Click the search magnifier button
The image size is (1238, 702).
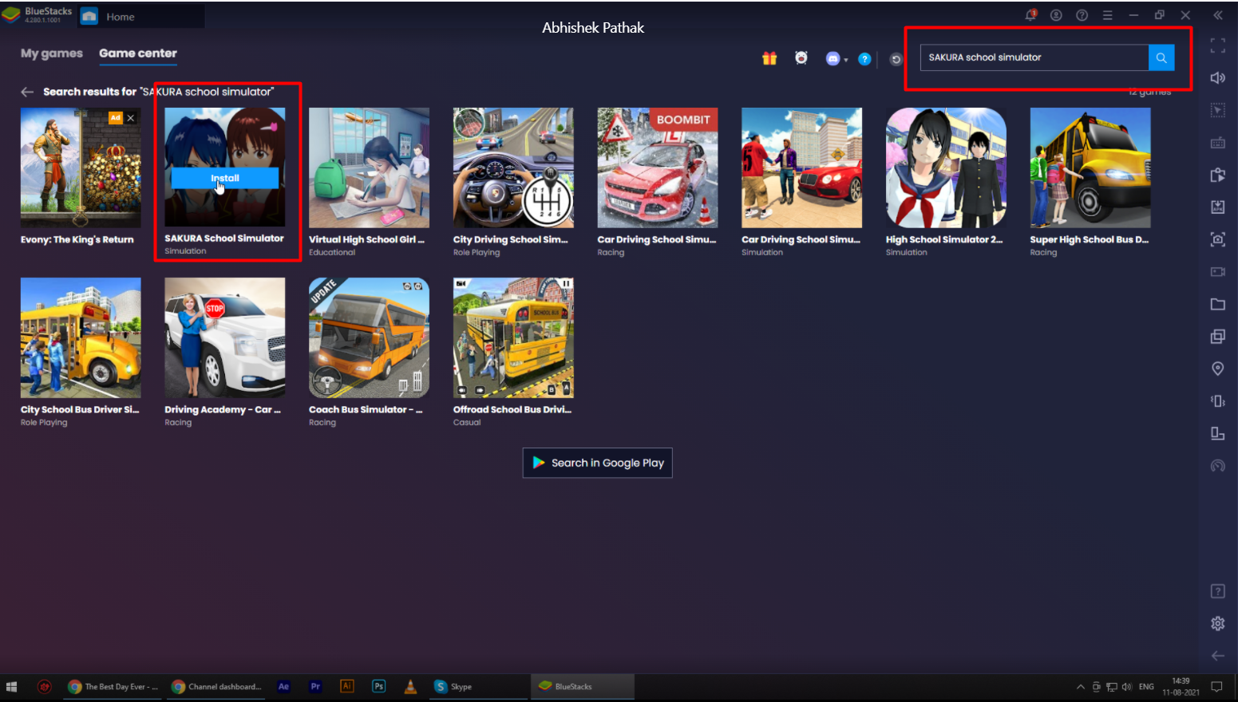click(1161, 57)
